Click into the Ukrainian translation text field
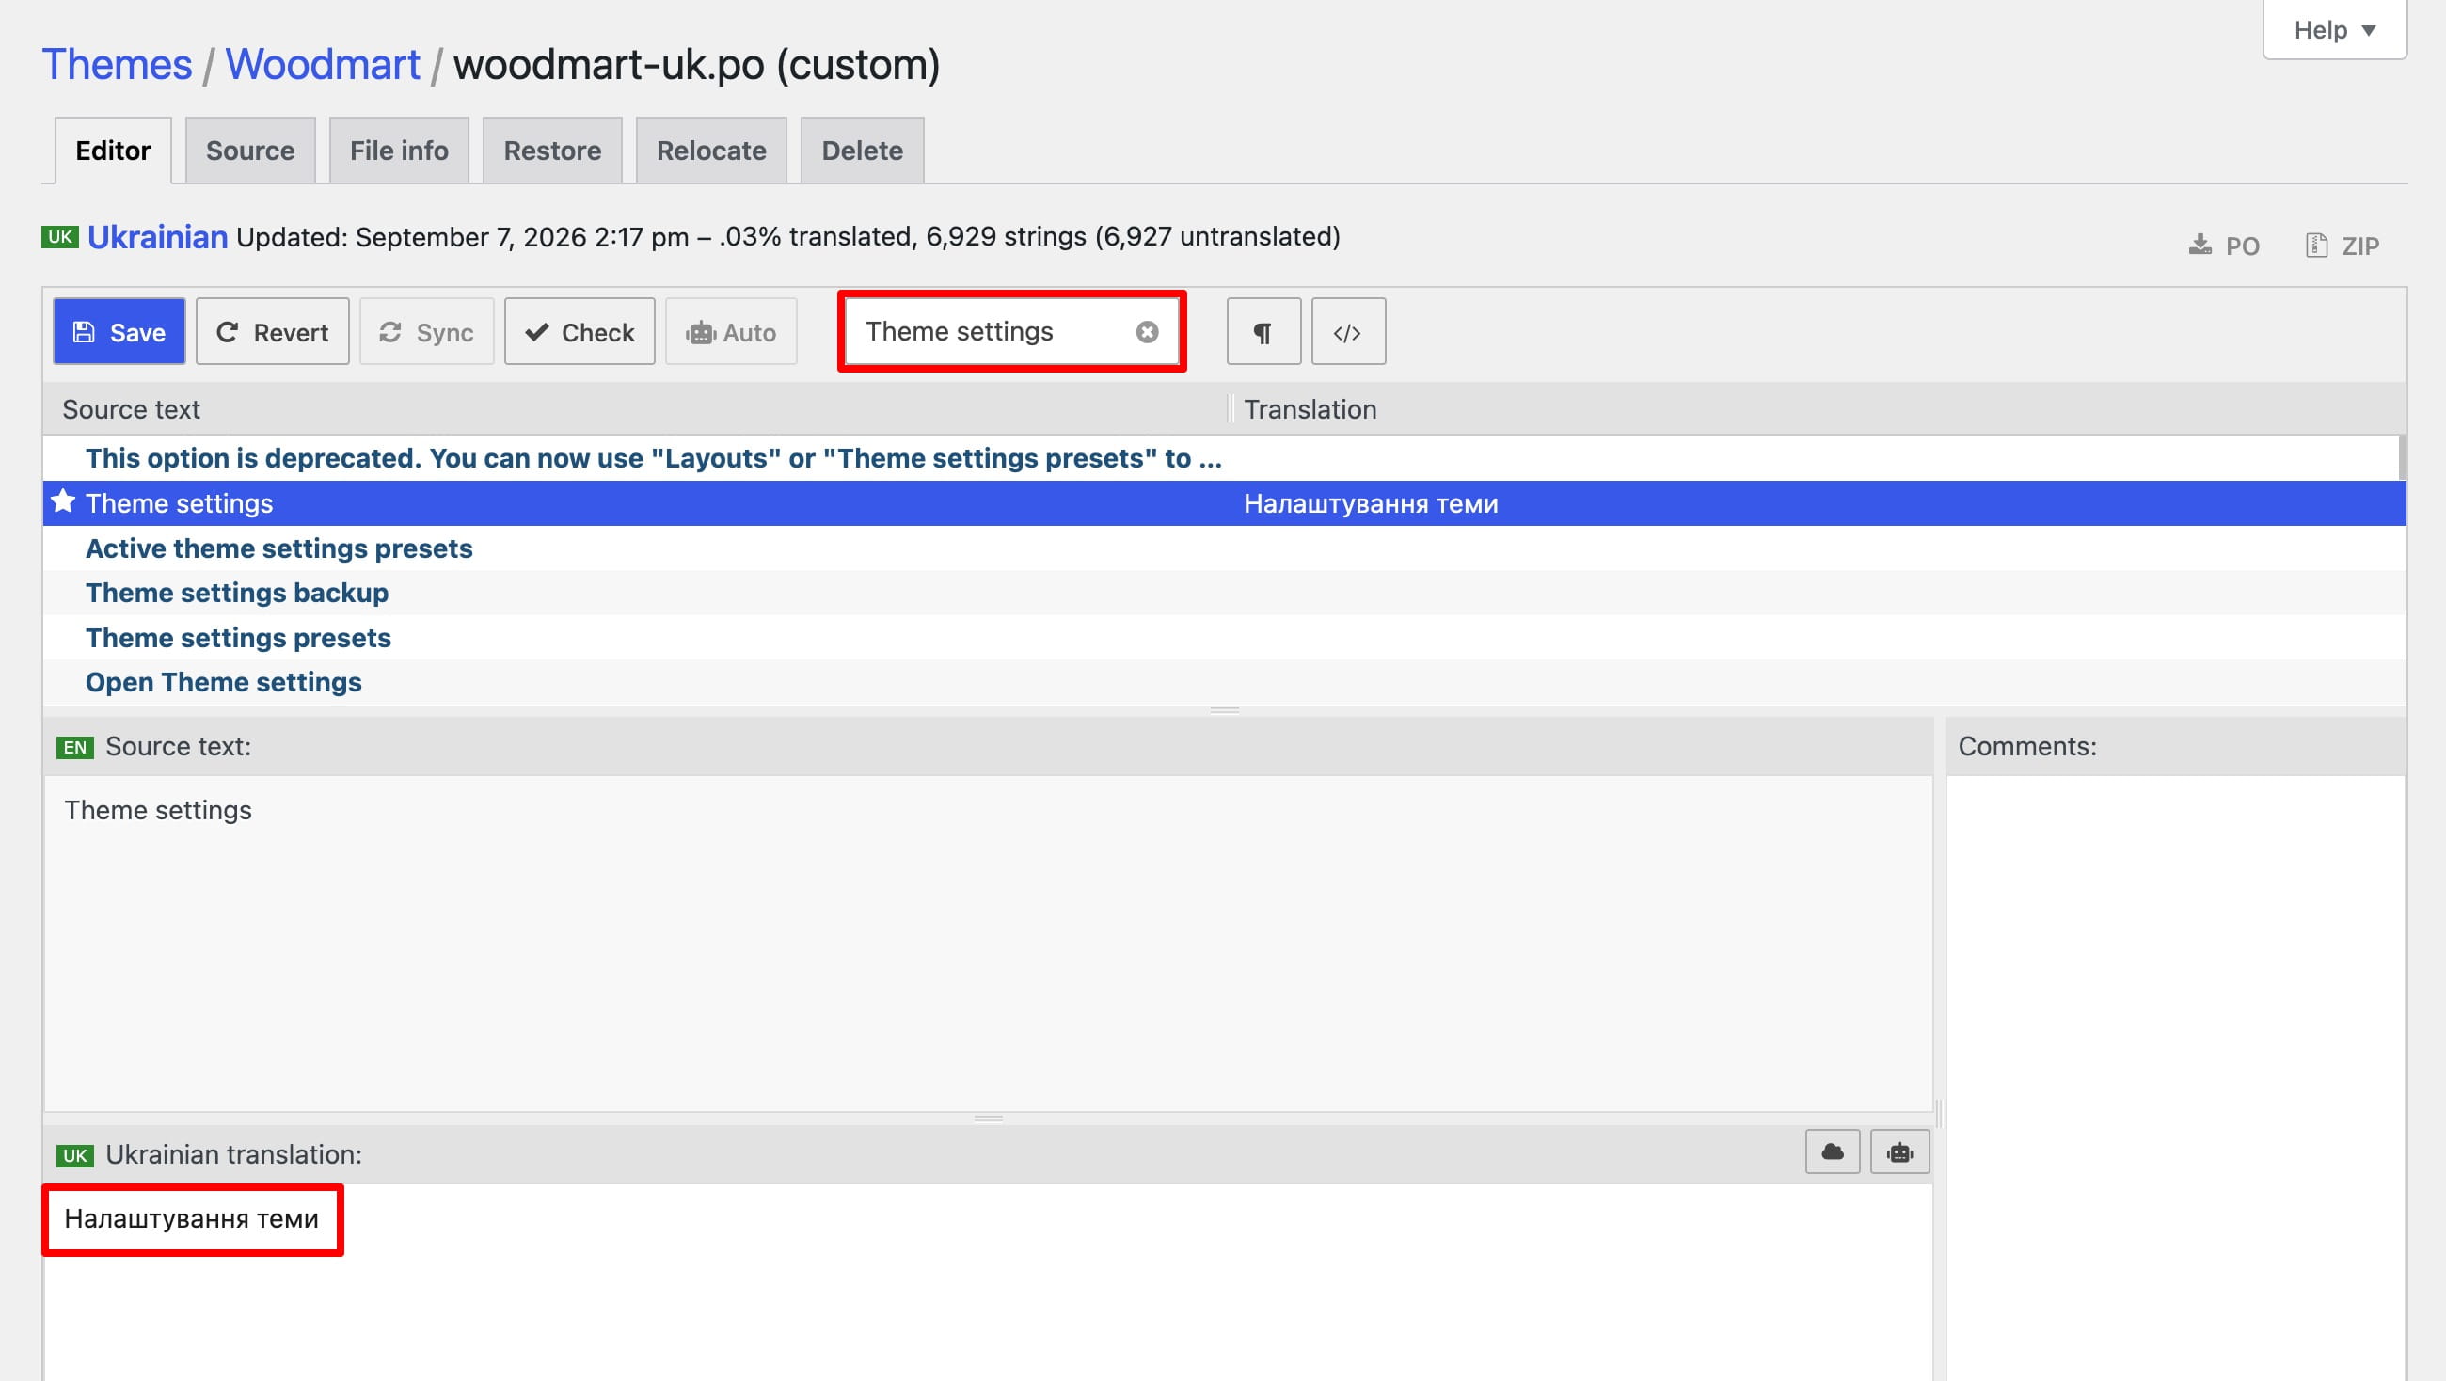 point(988,1282)
